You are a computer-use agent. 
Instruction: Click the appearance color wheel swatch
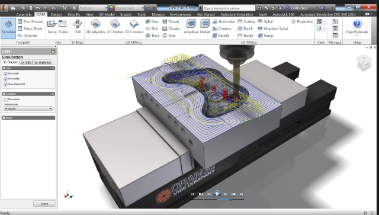pos(111,8)
